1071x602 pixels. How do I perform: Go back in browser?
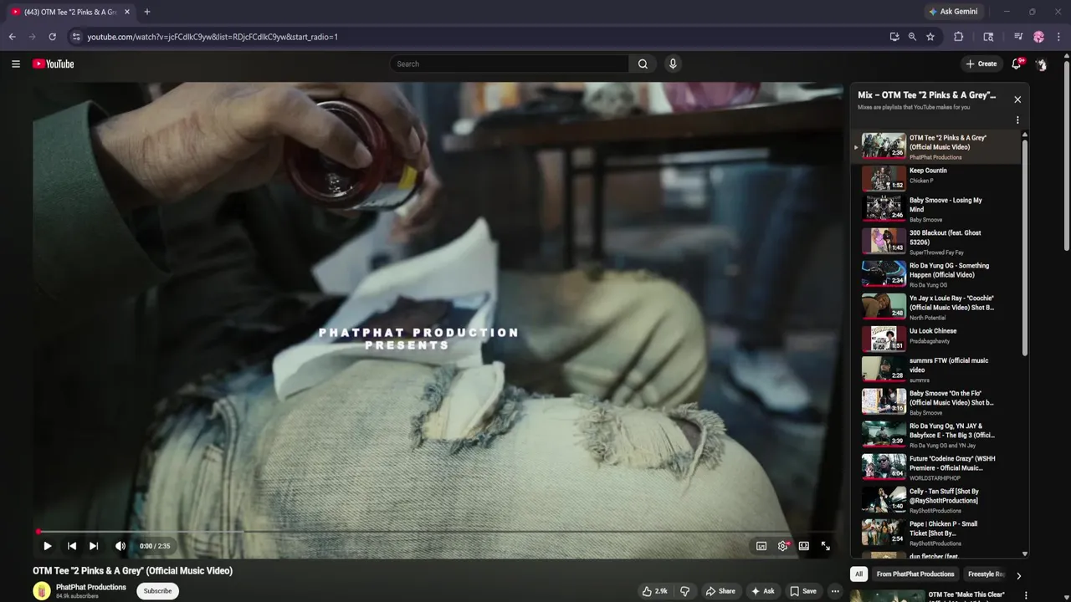click(x=12, y=37)
